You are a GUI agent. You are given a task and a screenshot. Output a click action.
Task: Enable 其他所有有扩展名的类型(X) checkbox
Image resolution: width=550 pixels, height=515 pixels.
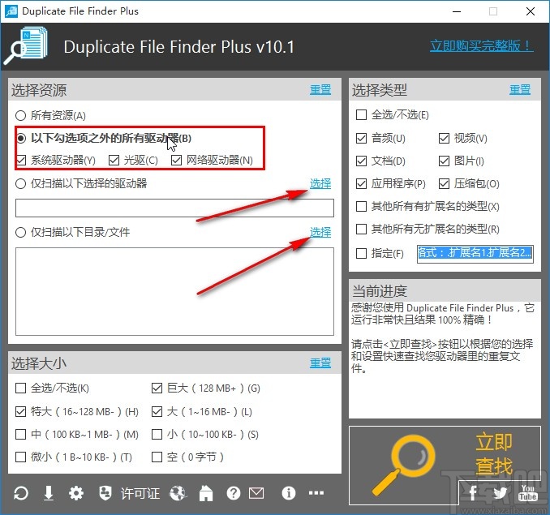[x=361, y=206]
